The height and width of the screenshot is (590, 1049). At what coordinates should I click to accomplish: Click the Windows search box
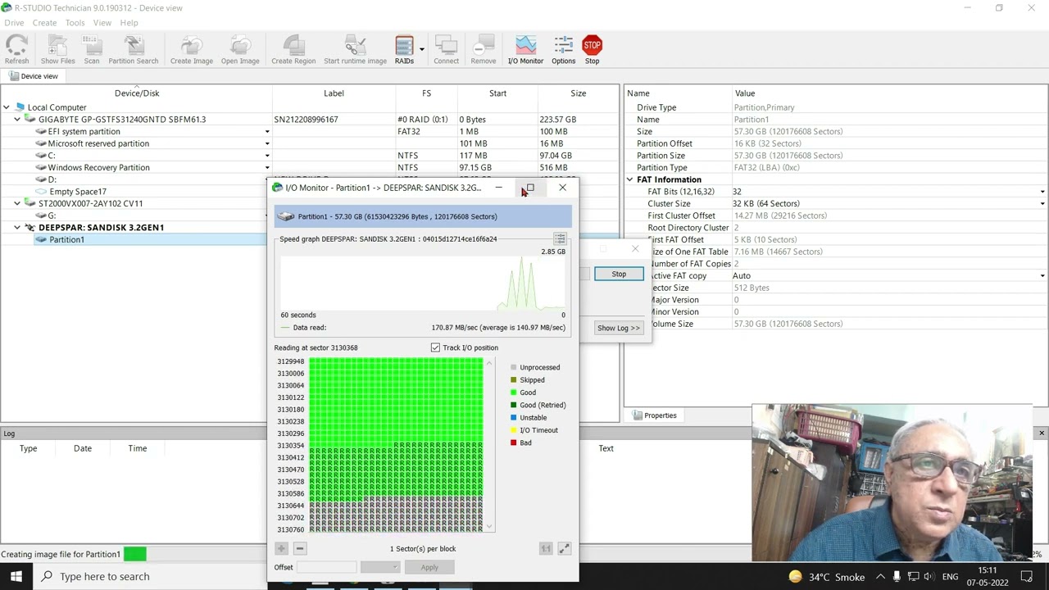point(151,577)
